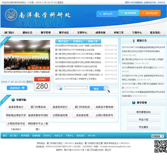Viewport: 167px width, 167px height.
Task: Click the magnifier search icon
Action: click(107, 89)
